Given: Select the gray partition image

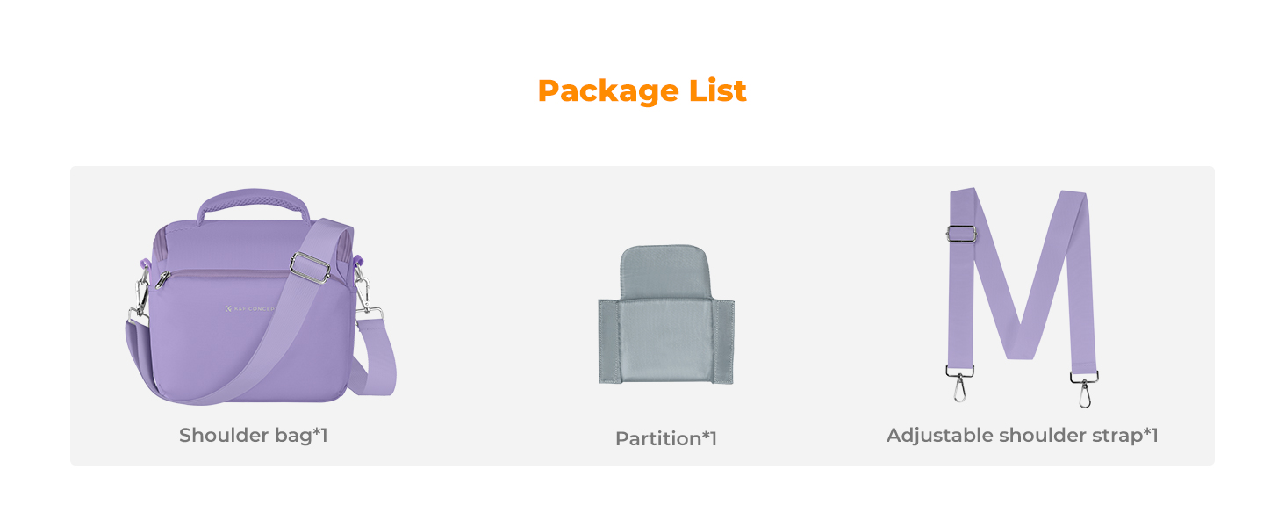Looking at the screenshot, I should 666,314.
